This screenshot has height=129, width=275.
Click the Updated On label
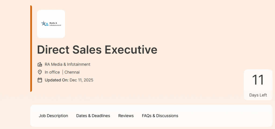56,80
